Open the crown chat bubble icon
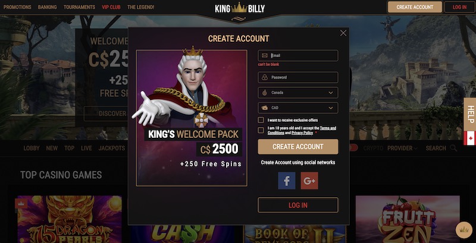This screenshot has height=243, width=476. click(x=464, y=230)
